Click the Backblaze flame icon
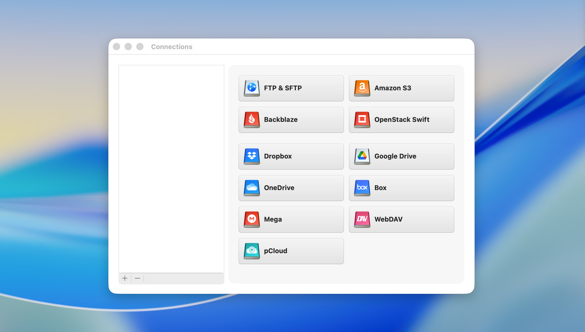The height and width of the screenshot is (332, 585). point(251,120)
